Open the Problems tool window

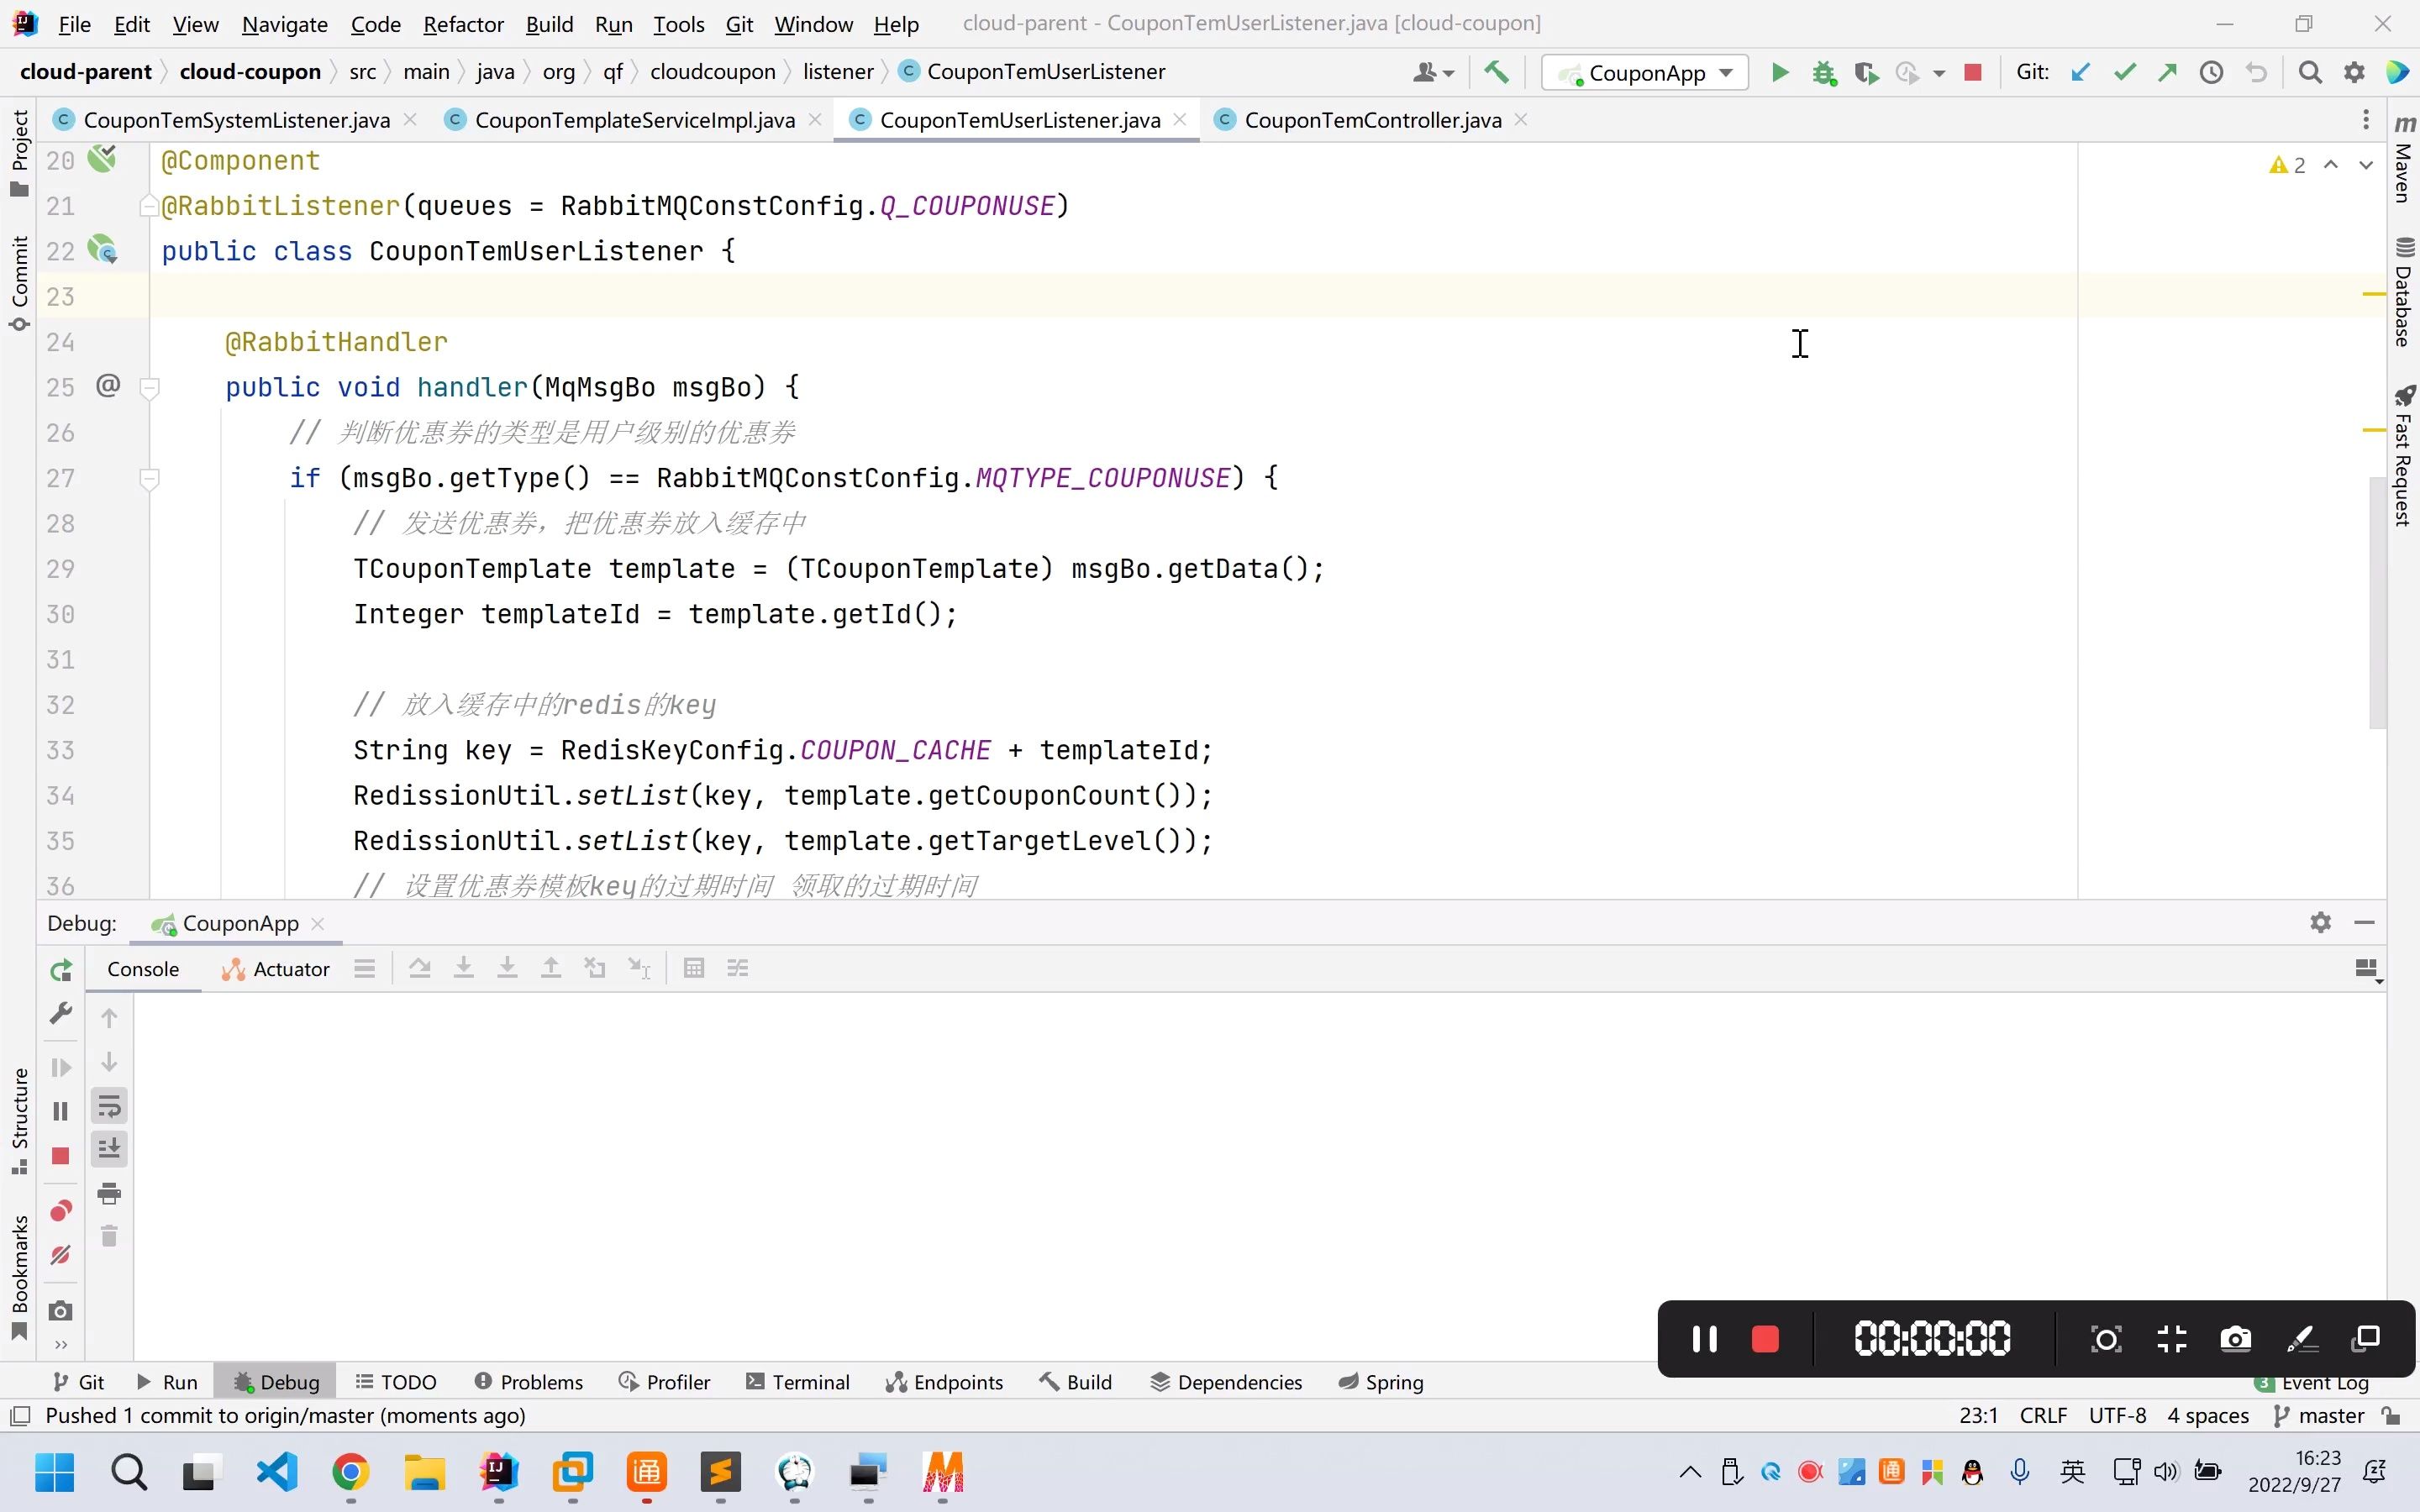coord(528,1382)
